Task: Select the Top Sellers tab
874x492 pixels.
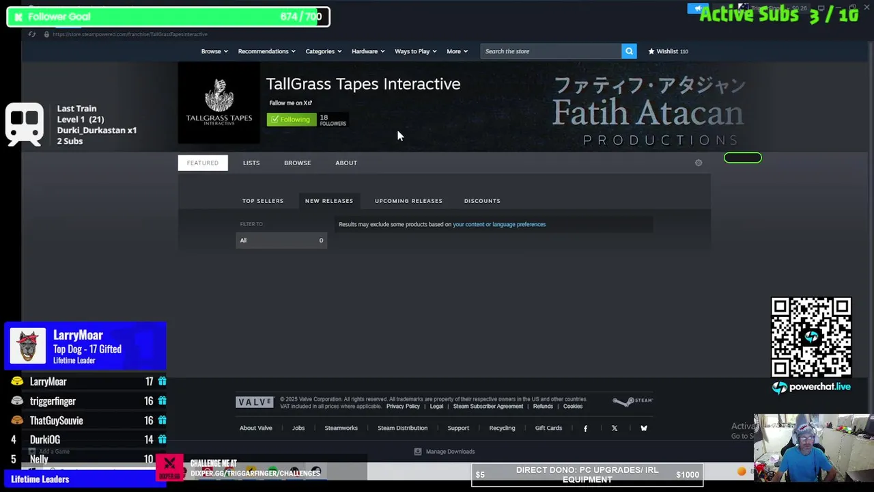Action: 263,201
